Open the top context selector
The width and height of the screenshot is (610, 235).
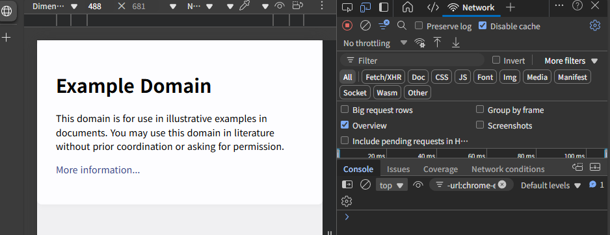click(x=391, y=185)
